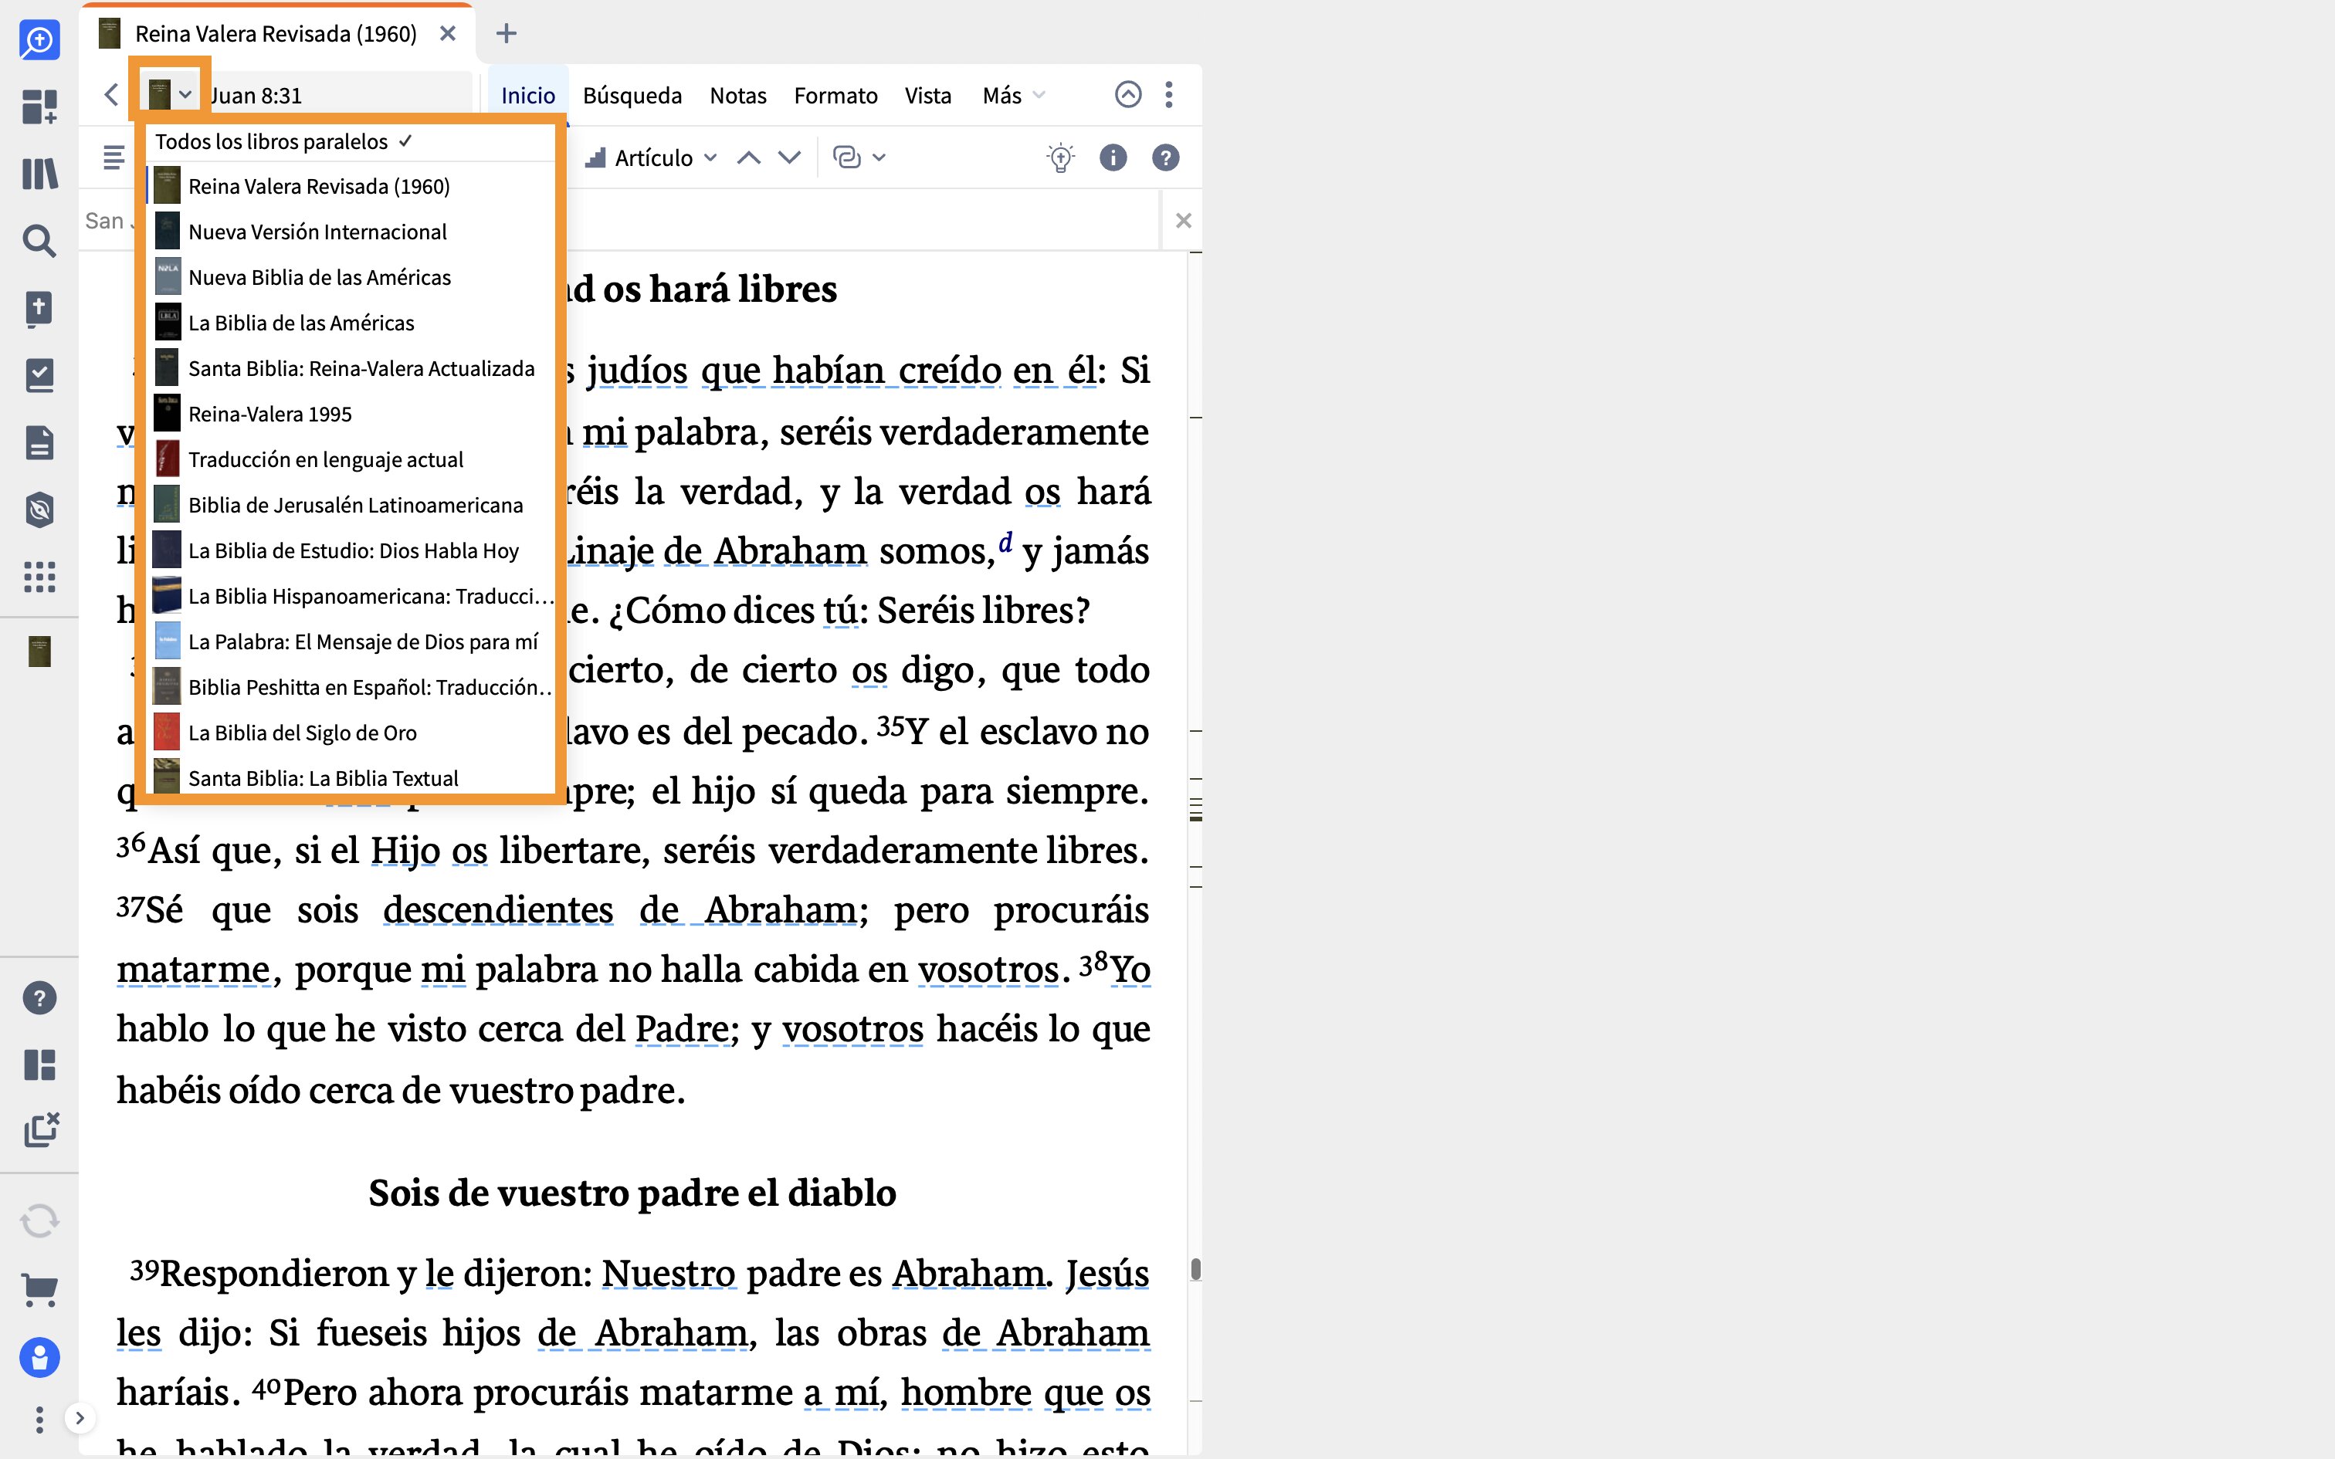Select the Reina Valera shortcut book in sidebar
The height and width of the screenshot is (1459, 2335).
coord(39,652)
